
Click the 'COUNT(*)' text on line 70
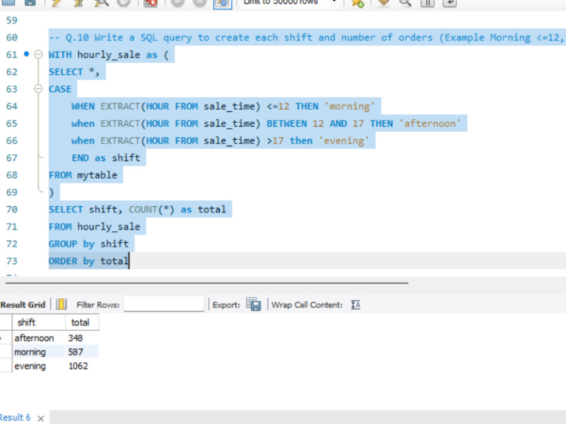pyautogui.click(x=152, y=210)
